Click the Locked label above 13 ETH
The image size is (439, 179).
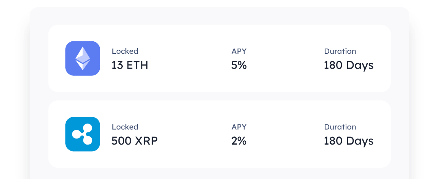click(125, 51)
